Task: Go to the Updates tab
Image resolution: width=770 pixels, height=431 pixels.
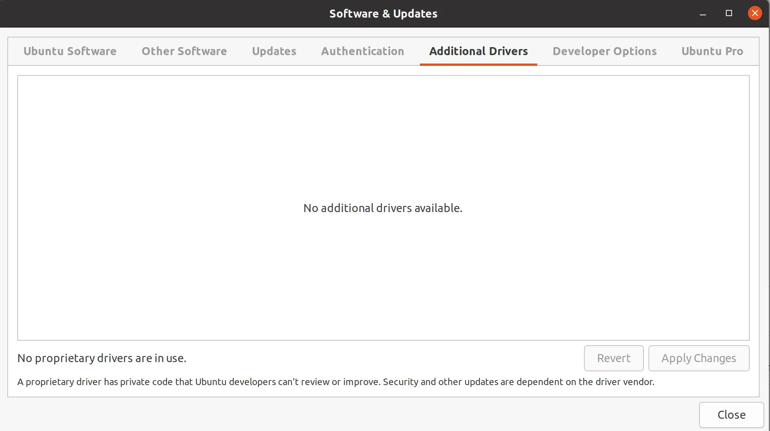Action: (x=274, y=51)
